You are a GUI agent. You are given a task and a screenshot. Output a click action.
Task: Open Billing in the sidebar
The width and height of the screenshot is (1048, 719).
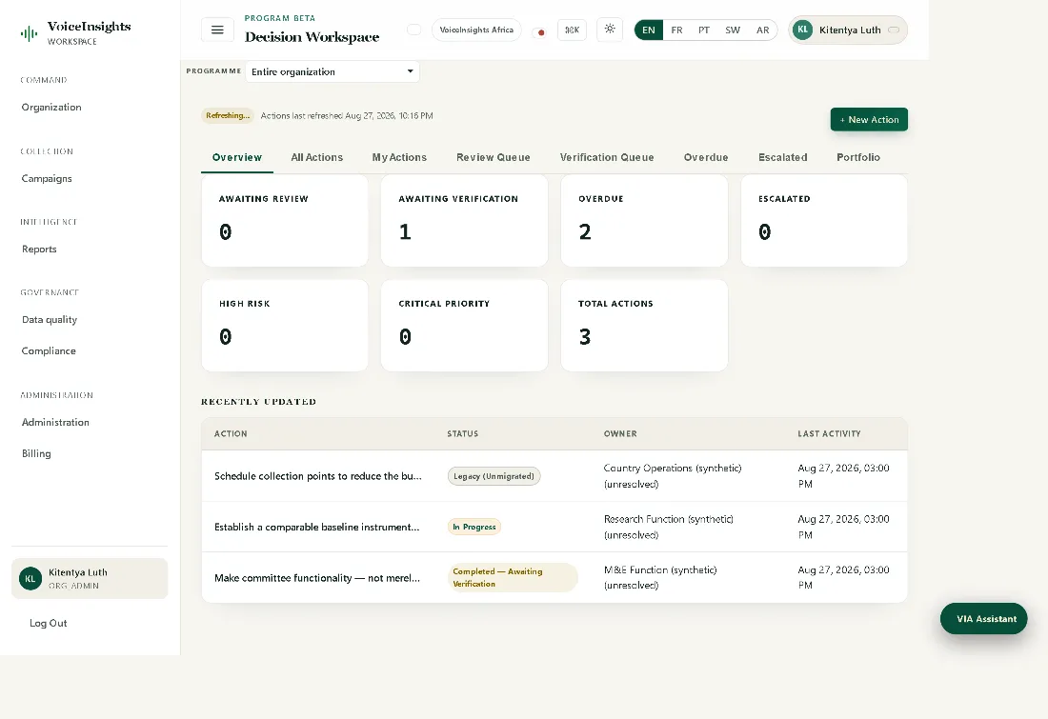(36, 453)
